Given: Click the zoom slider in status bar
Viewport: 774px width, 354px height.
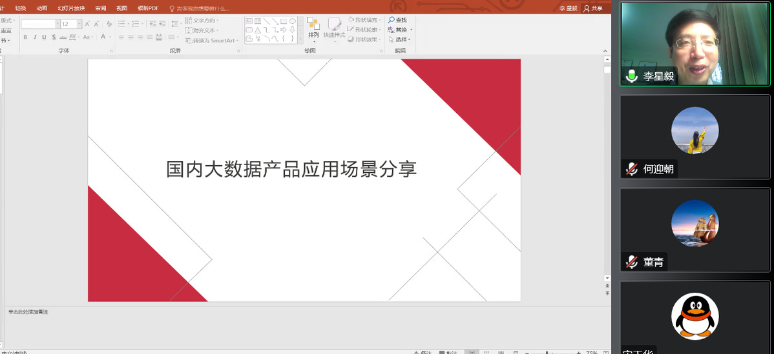Looking at the screenshot, I should 547,353.
